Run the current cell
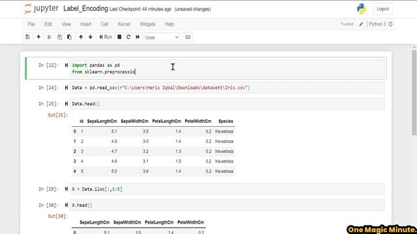417x234 pixels. 106,37
